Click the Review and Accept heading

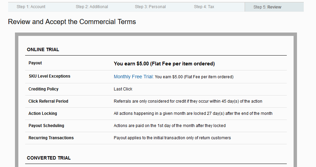click(72, 22)
